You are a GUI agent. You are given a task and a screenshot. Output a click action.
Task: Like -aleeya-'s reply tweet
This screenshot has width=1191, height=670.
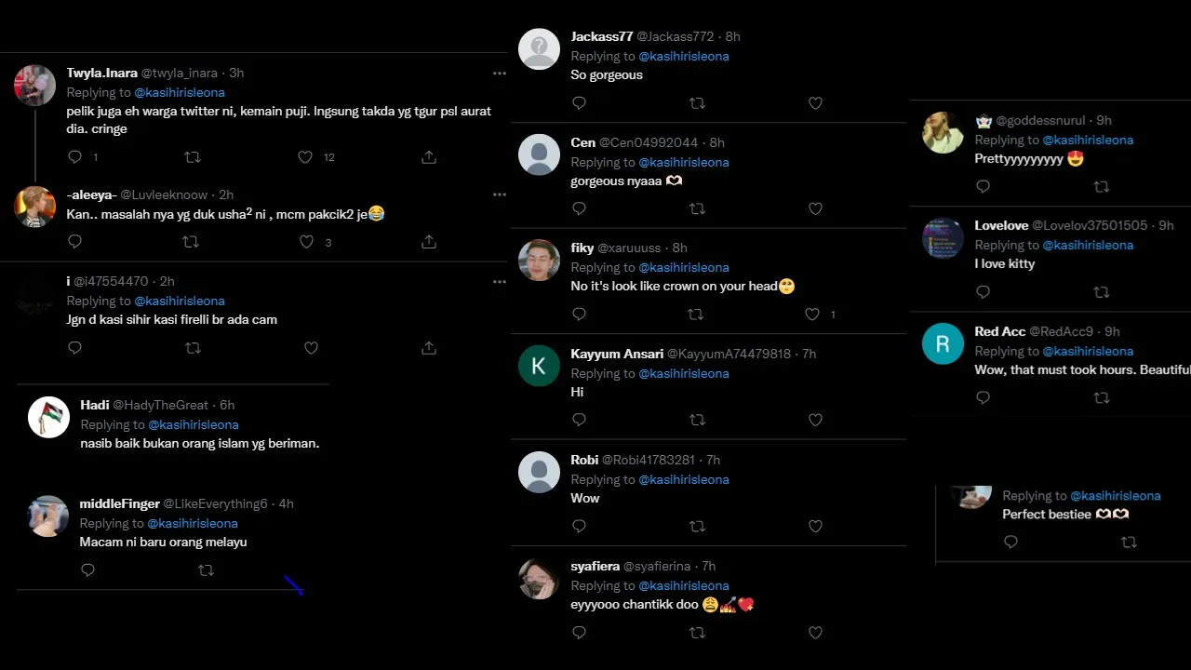[x=306, y=242]
